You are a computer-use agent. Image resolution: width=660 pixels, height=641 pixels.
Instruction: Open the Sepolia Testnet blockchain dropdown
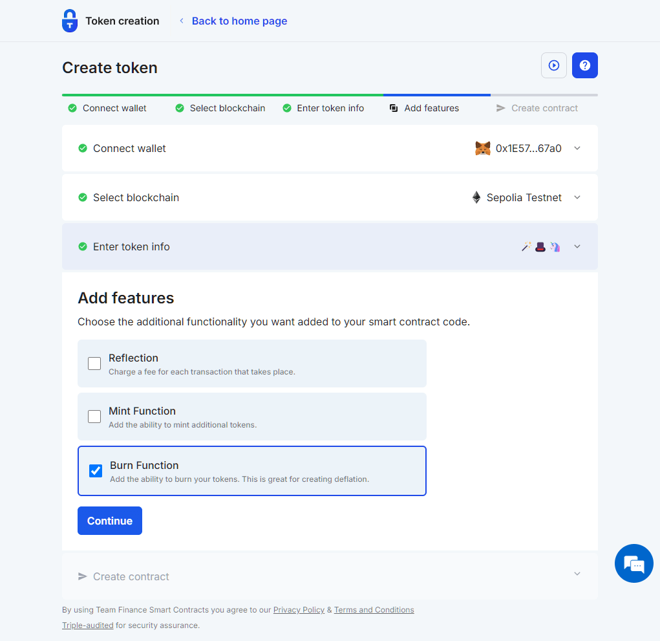coord(577,197)
